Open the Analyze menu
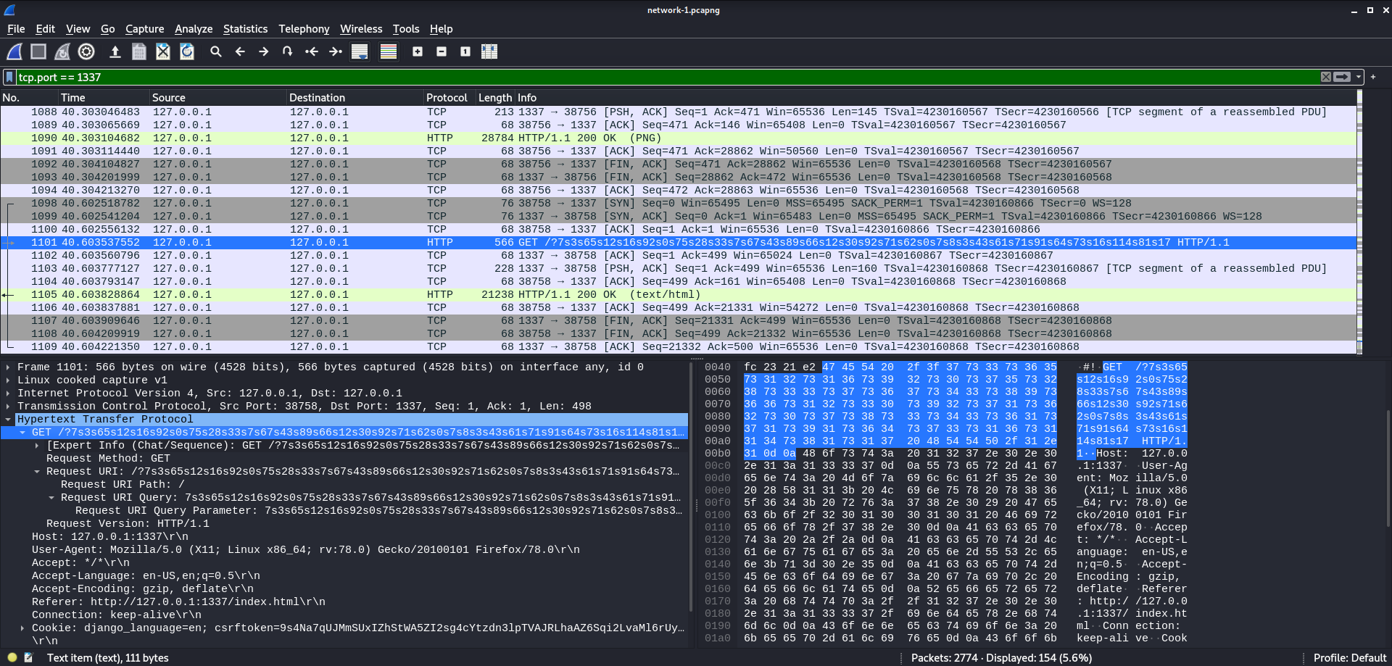The width and height of the screenshot is (1392, 666). click(x=194, y=29)
